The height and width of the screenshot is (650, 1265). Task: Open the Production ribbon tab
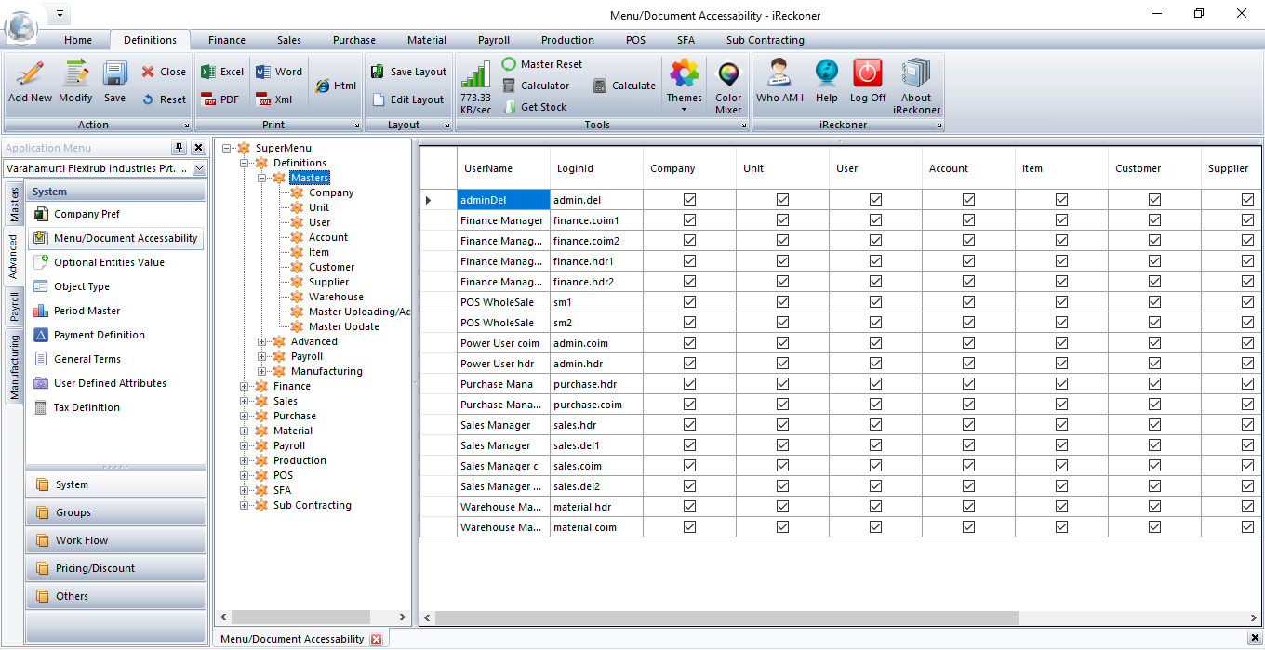pyautogui.click(x=567, y=40)
